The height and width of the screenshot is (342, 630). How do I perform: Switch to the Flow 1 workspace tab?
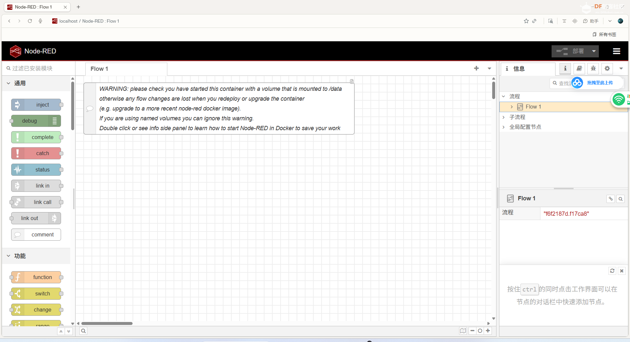[x=126, y=69]
